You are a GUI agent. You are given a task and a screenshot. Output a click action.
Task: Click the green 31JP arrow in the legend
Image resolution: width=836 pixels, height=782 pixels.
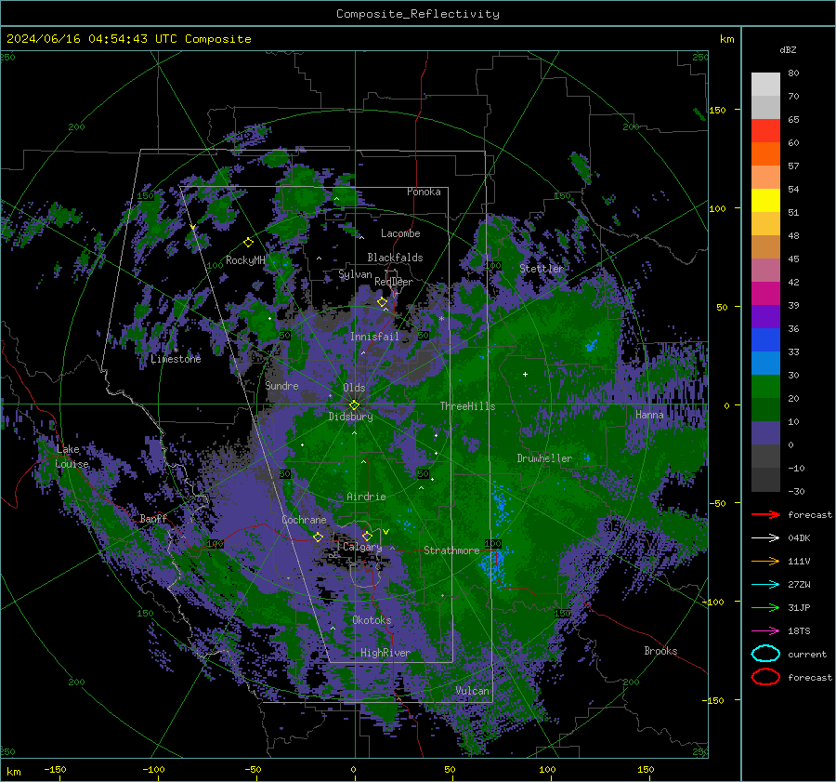(765, 607)
